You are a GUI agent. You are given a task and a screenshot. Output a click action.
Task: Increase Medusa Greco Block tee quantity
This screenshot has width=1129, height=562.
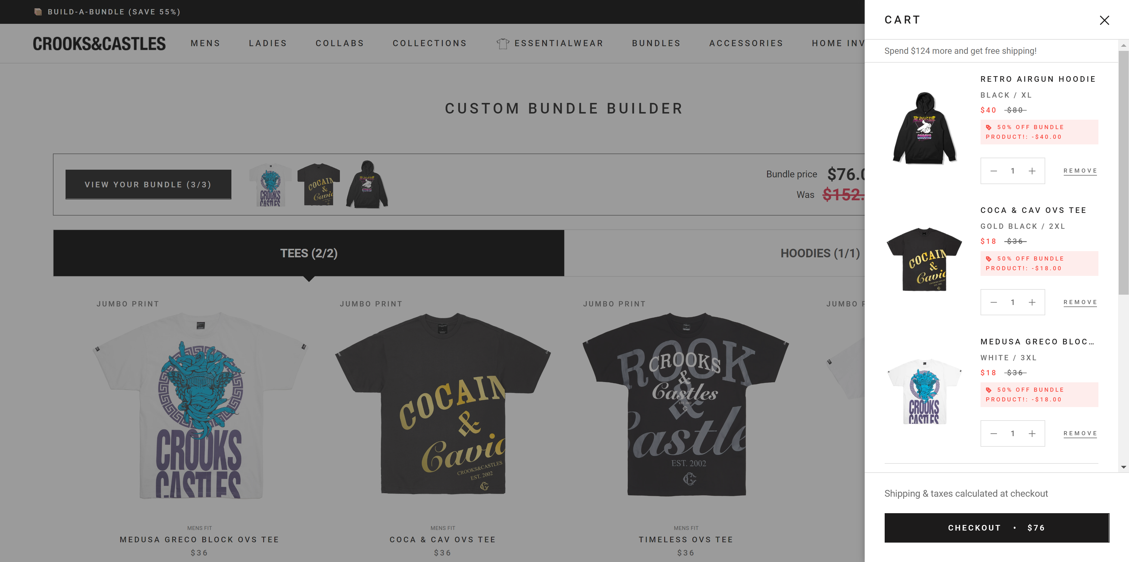[1032, 433]
